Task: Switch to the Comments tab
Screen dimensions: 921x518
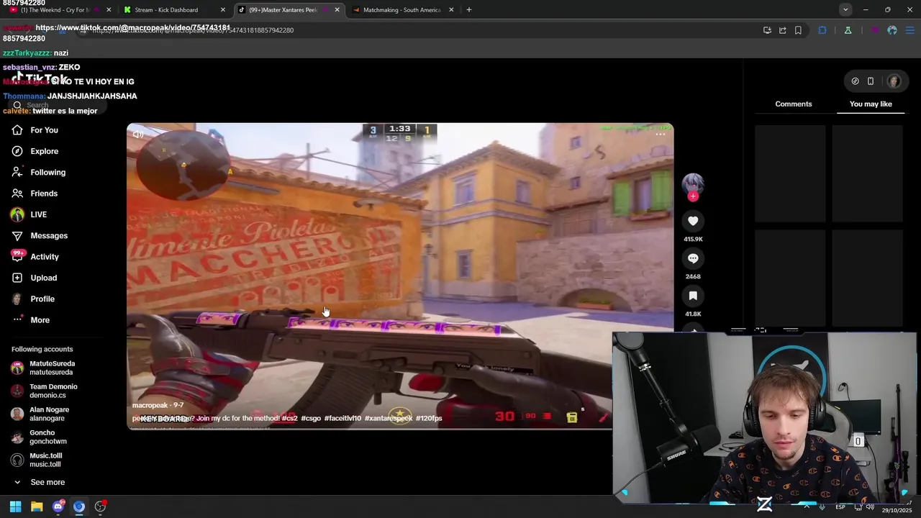Action: coord(794,104)
